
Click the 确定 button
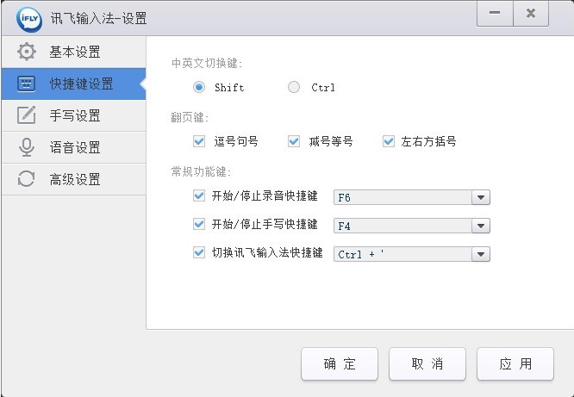point(340,364)
